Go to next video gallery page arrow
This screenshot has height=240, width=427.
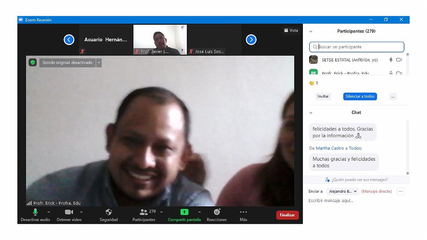pyautogui.click(x=251, y=40)
